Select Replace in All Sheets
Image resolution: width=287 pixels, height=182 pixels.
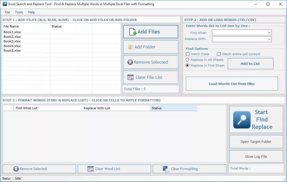(188, 60)
